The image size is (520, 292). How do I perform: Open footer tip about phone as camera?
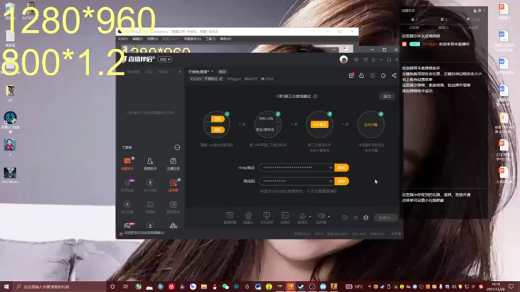[x=144, y=233]
